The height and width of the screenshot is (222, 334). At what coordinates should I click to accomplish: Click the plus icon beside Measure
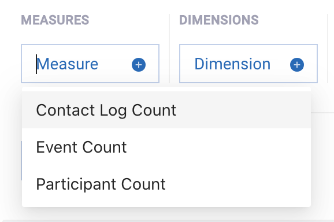click(139, 65)
